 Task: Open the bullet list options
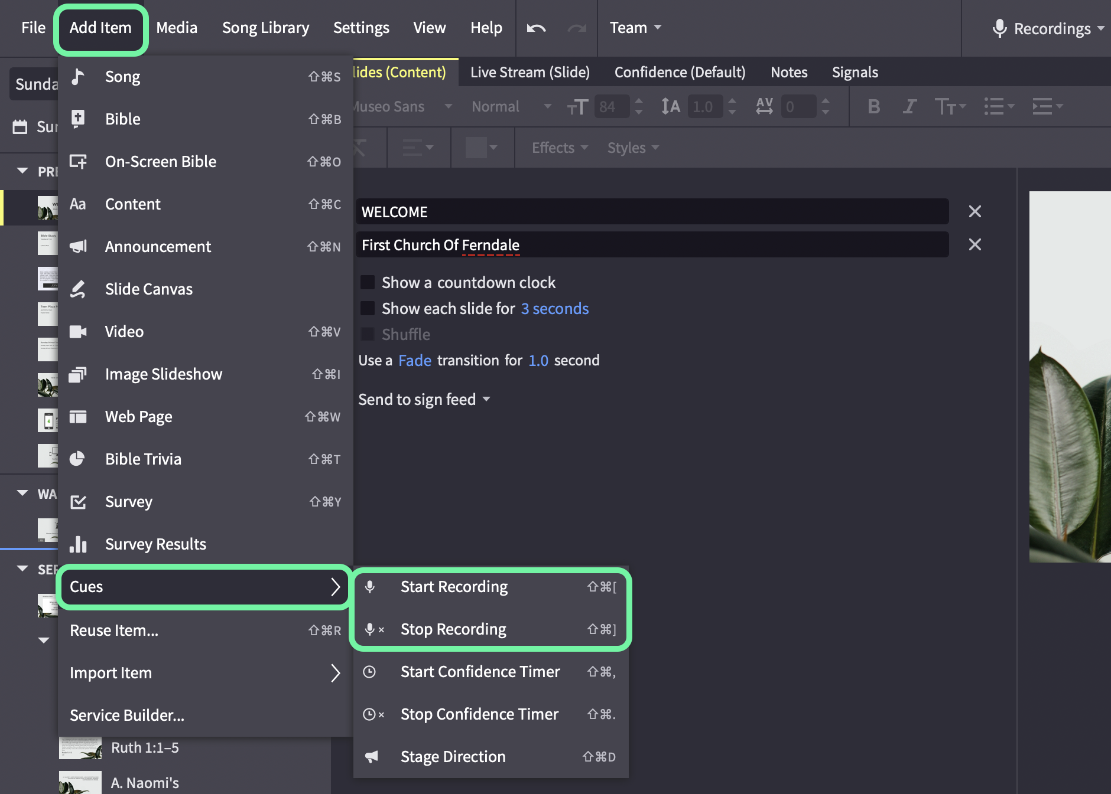tap(999, 107)
